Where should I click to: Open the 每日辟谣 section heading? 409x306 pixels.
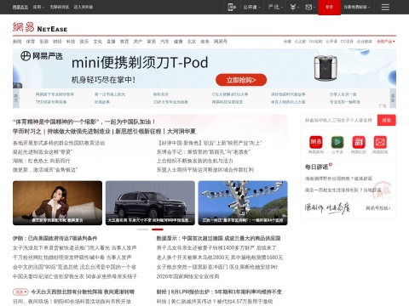316,167
